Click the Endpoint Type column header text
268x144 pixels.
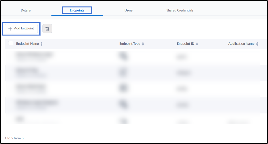[x=130, y=44]
